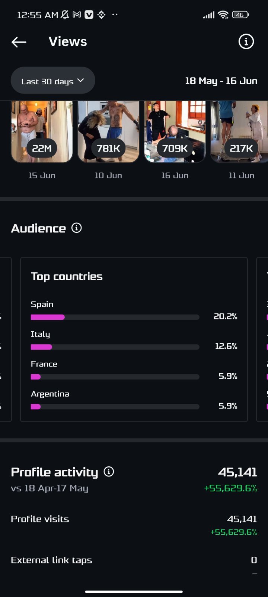This screenshot has height=597, width=268.
Task: Tap the Audience info icon
Action: 76,228
